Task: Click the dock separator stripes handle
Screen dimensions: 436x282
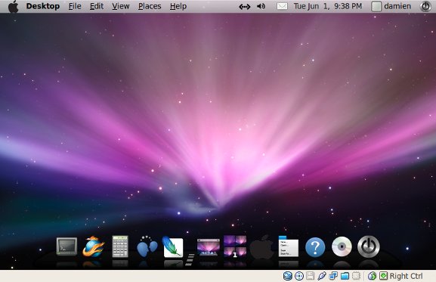Action: 190,259
